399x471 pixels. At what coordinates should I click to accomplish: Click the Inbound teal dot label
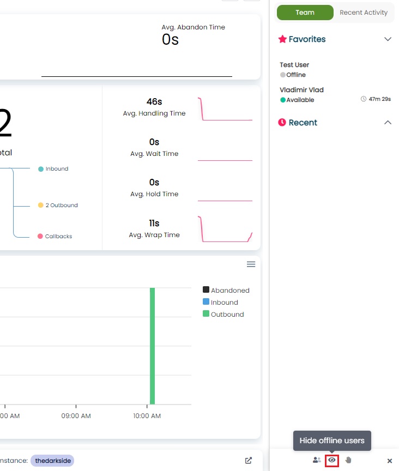coord(53,169)
